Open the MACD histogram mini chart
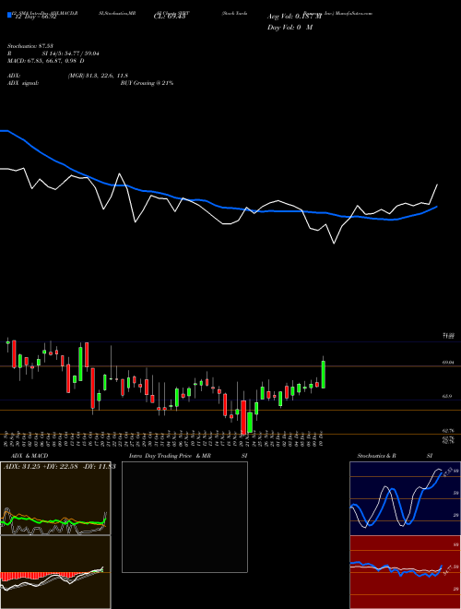The height and width of the screenshot is (609, 461). tap(55, 572)
